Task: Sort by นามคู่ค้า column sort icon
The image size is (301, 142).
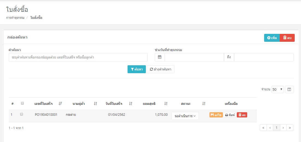Action: (95, 103)
